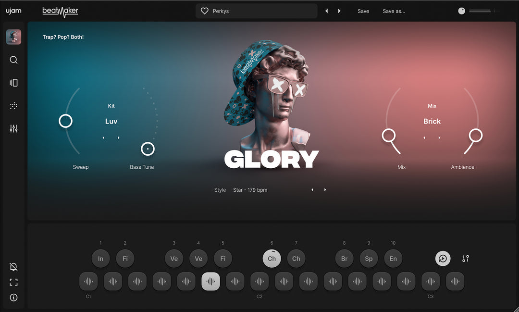The width and height of the screenshot is (519, 312).
Task: Open the pattern settings sliders icon
Action: [x=466, y=259]
